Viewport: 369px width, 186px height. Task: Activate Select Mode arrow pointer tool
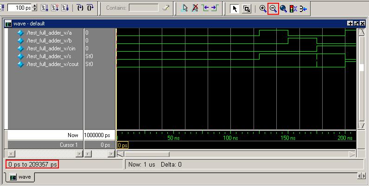(235, 9)
